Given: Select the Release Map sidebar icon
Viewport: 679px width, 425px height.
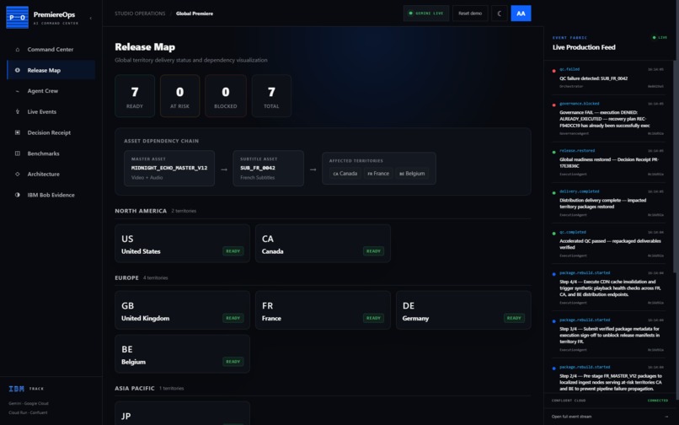Looking at the screenshot, I should [18, 70].
